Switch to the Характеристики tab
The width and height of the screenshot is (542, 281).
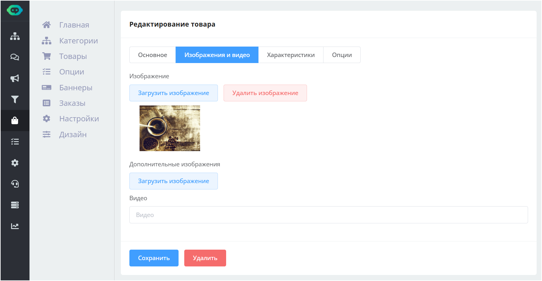click(291, 55)
